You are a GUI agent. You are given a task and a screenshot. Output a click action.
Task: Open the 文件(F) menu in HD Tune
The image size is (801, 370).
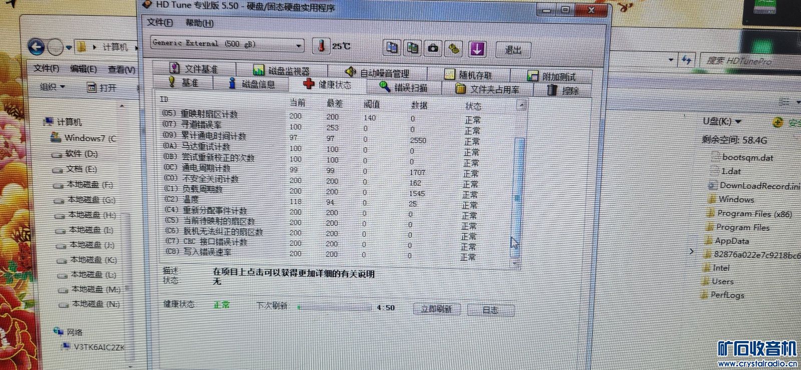click(160, 23)
